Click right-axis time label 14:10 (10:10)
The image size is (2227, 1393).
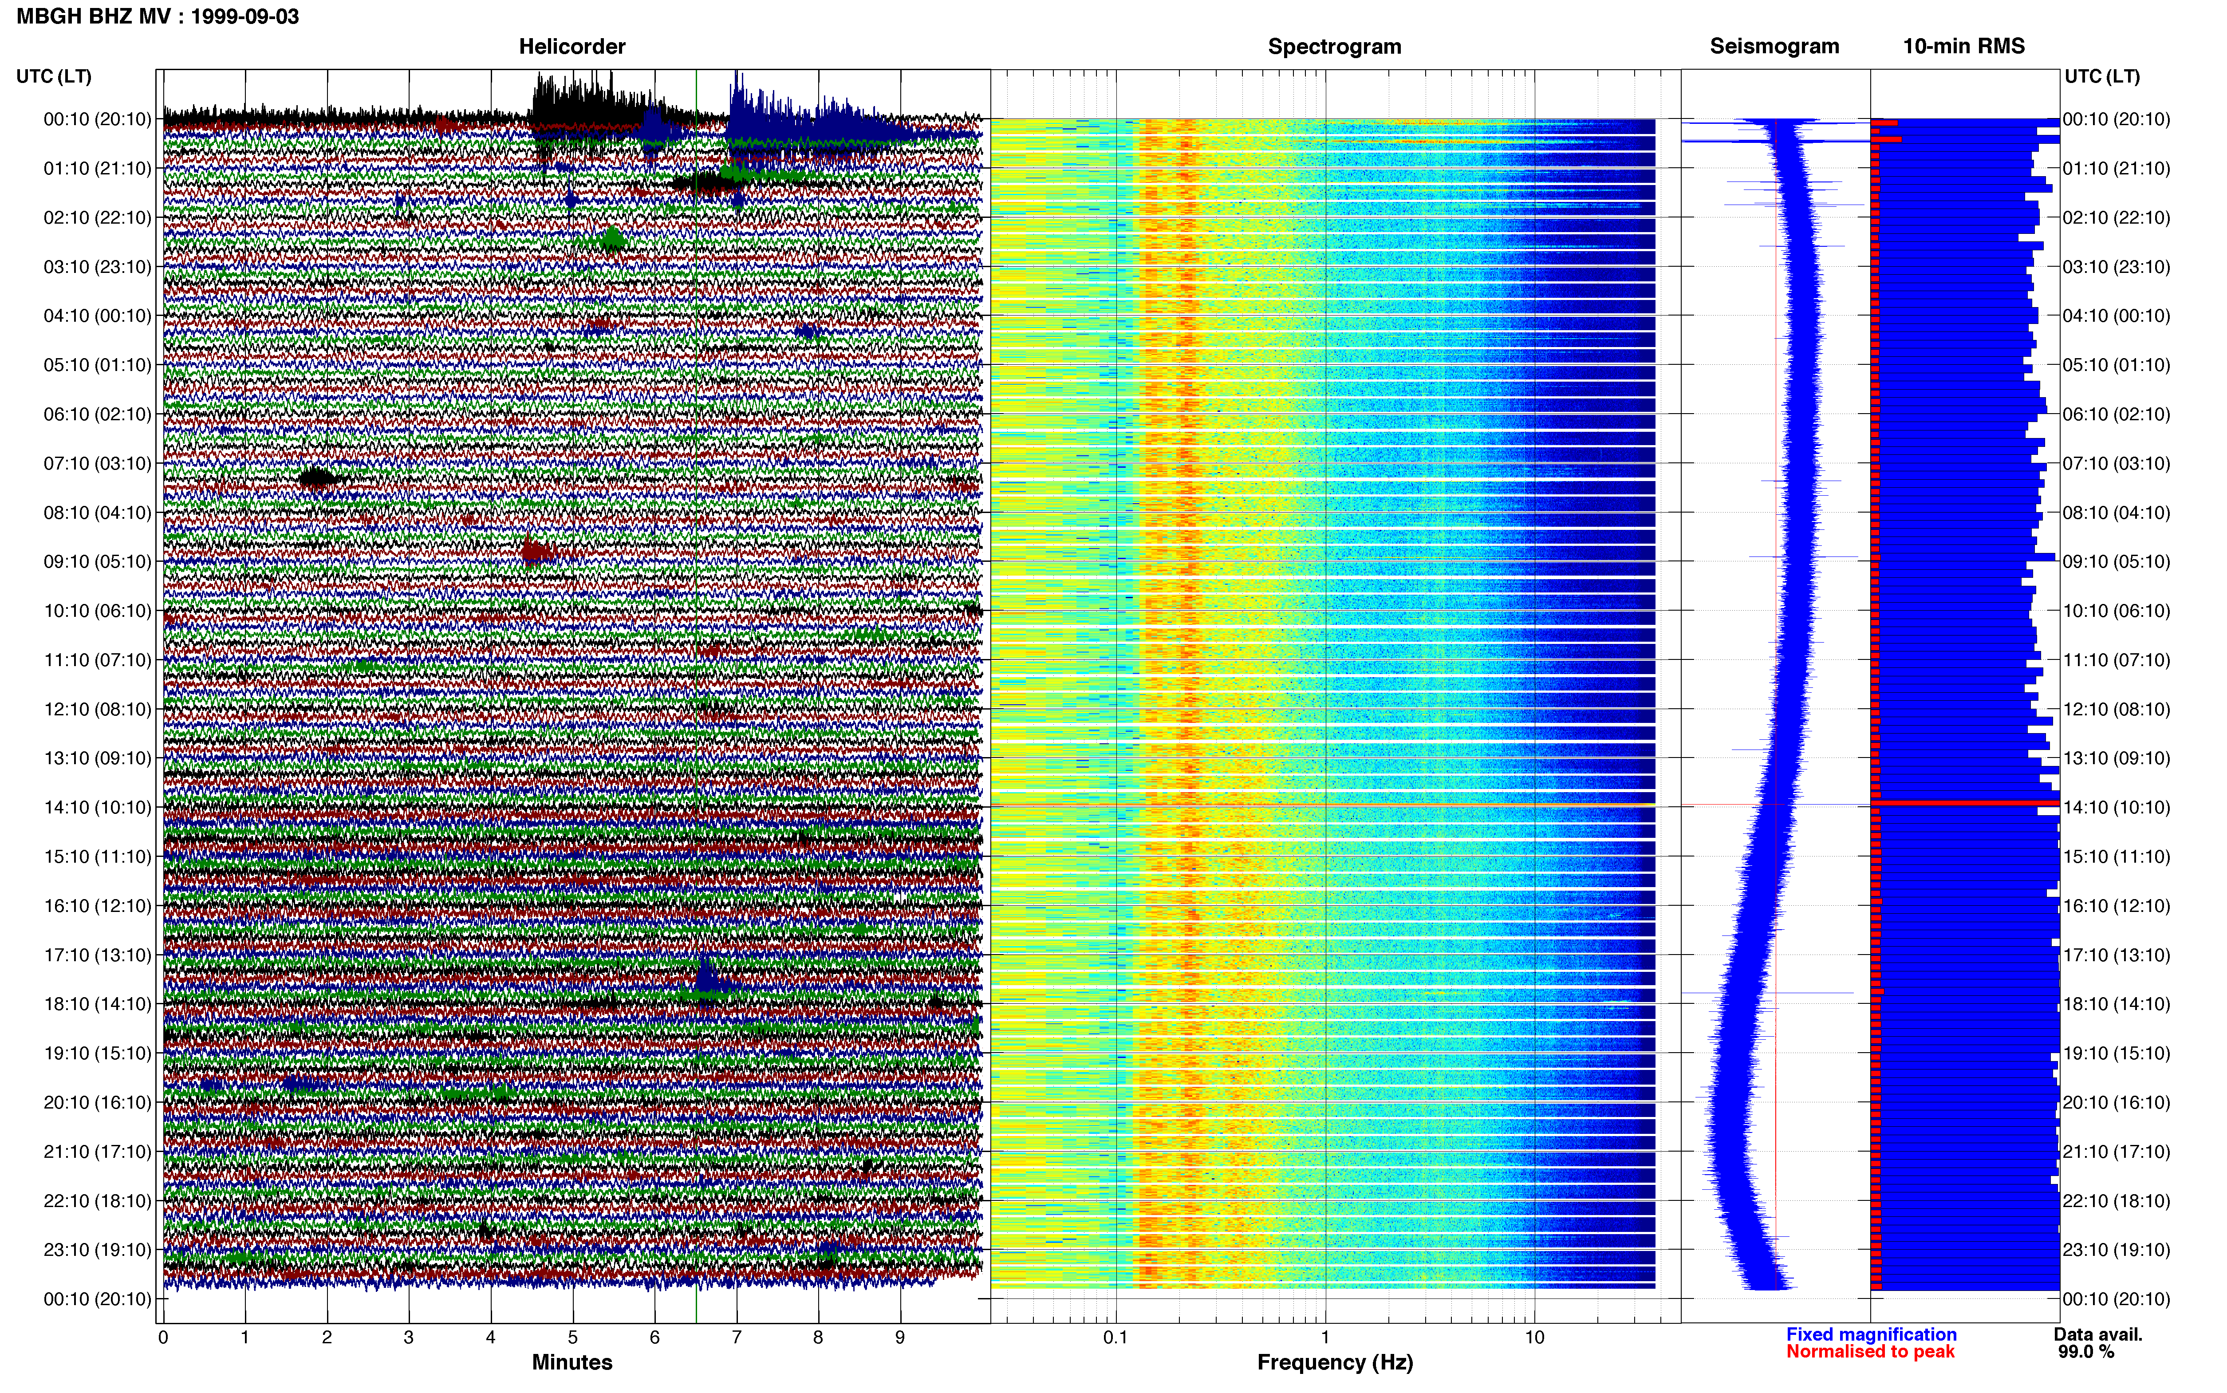pyautogui.click(x=2117, y=807)
